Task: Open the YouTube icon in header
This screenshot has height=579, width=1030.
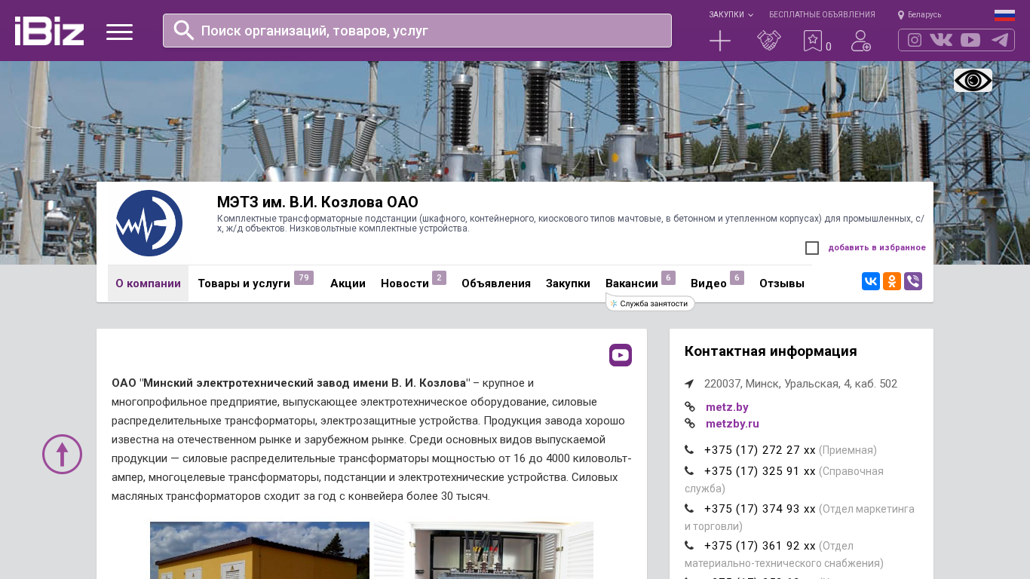Action: (970, 40)
